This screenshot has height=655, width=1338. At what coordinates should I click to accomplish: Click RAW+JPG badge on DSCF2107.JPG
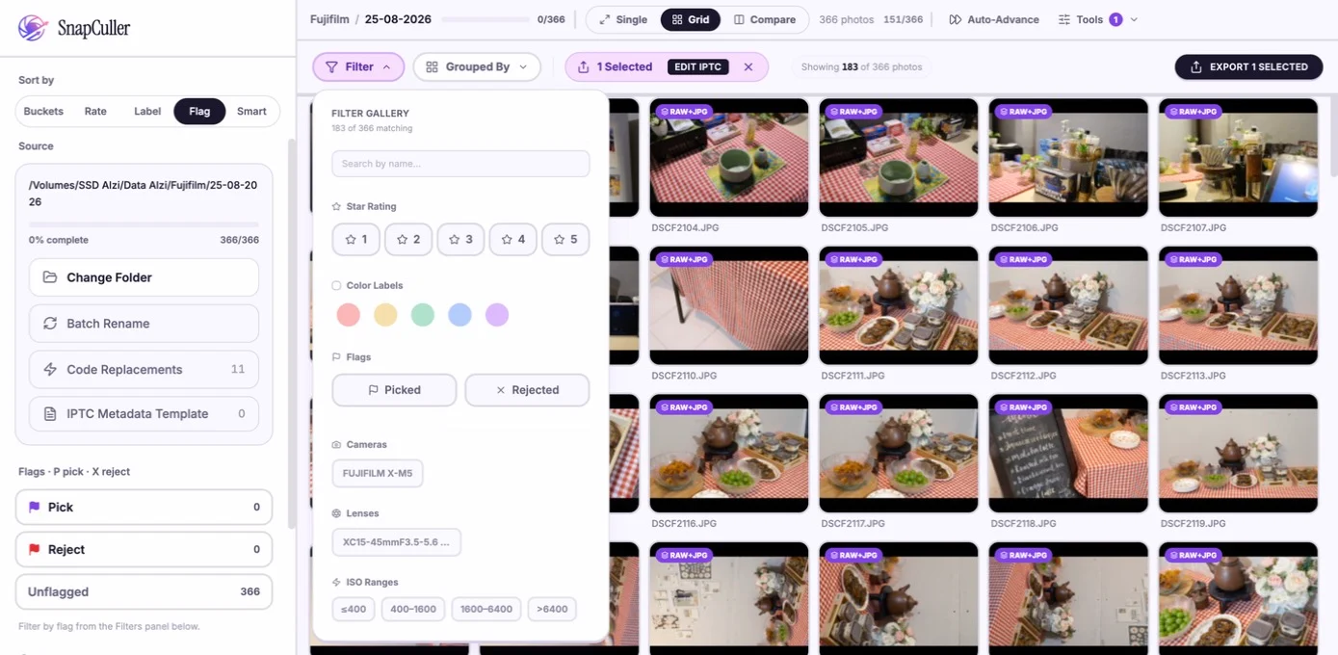(x=1194, y=112)
